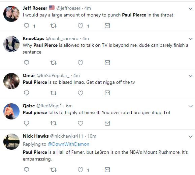This screenshot has height=175, width=195.
Task: Message Qaise's tweet using envelope icon
Action: [107, 123]
